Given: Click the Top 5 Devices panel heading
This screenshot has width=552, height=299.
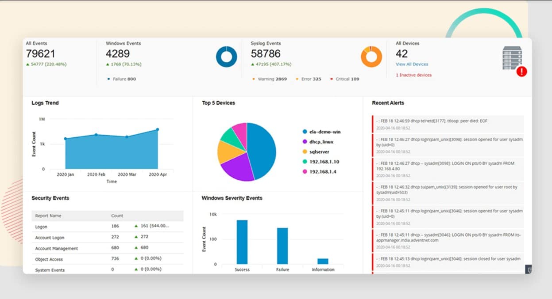Looking at the screenshot, I should click(x=219, y=103).
